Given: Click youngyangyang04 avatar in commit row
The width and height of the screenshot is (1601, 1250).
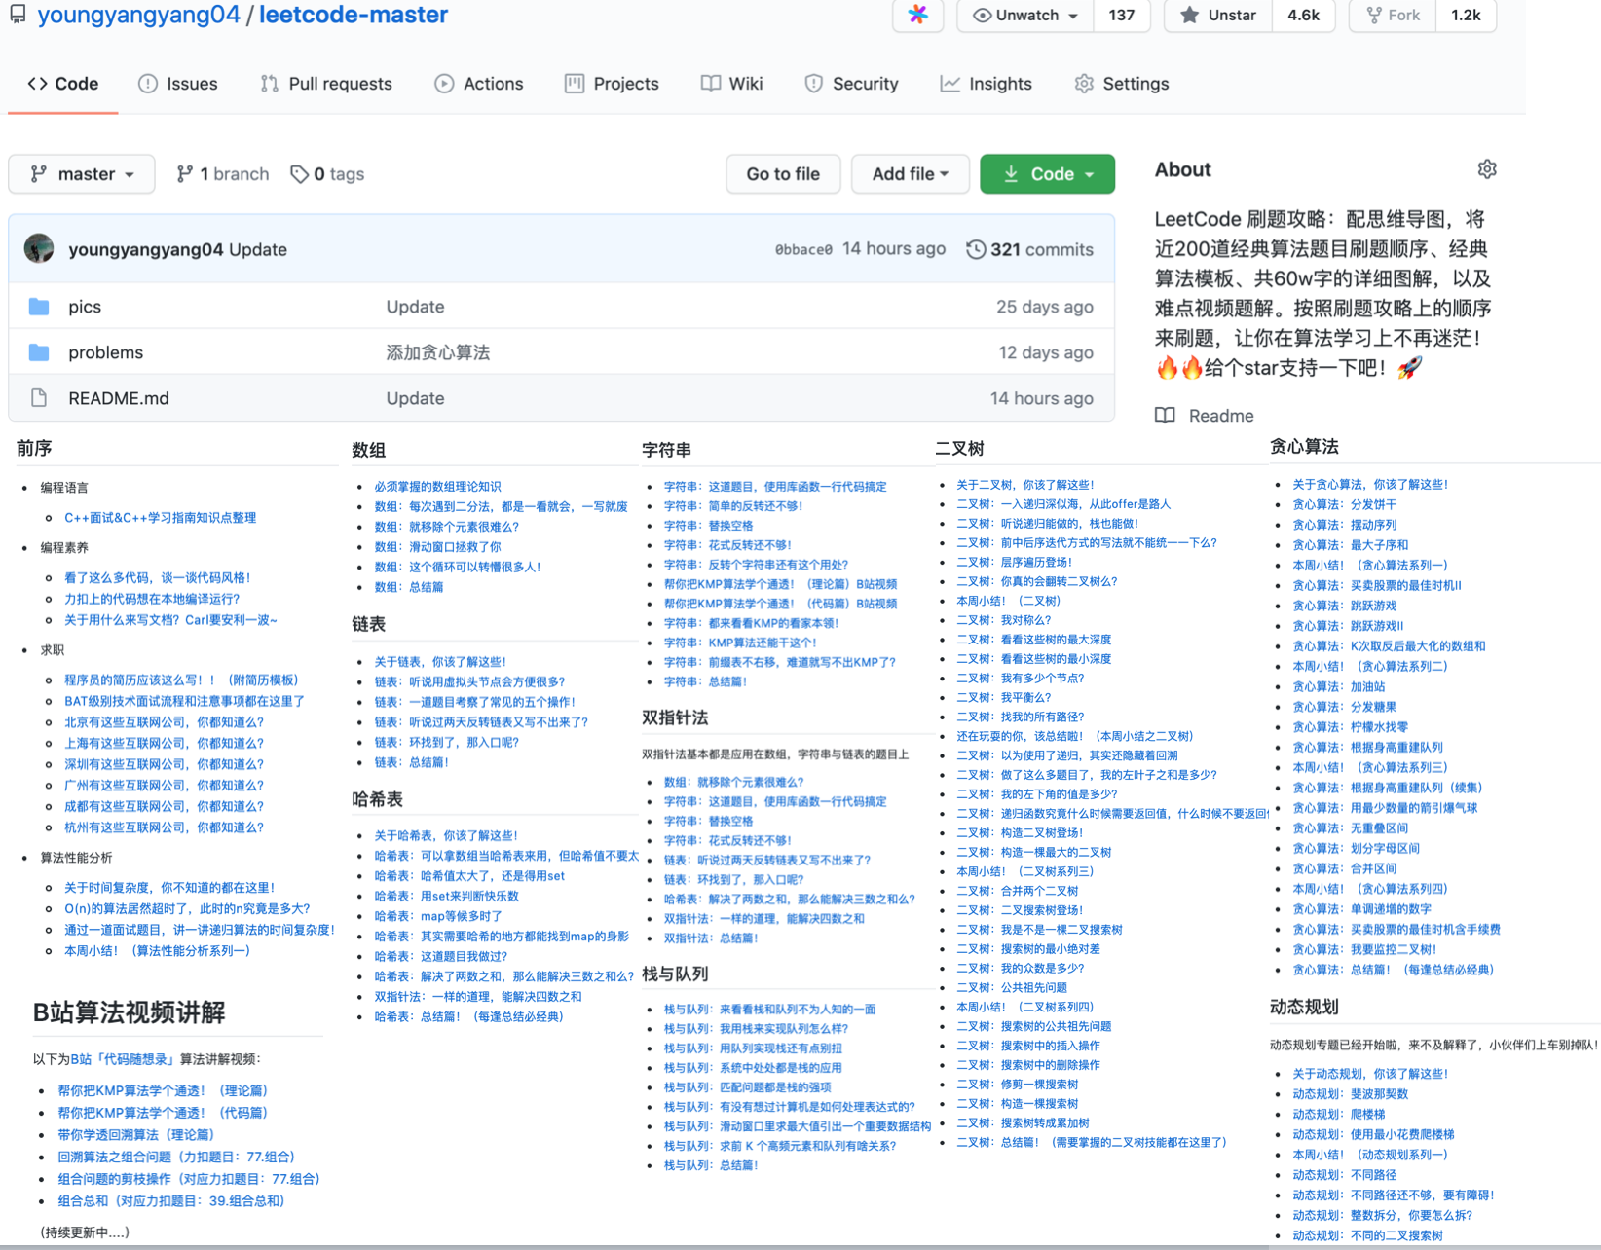Looking at the screenshot, I should click(x=39, y=249).
